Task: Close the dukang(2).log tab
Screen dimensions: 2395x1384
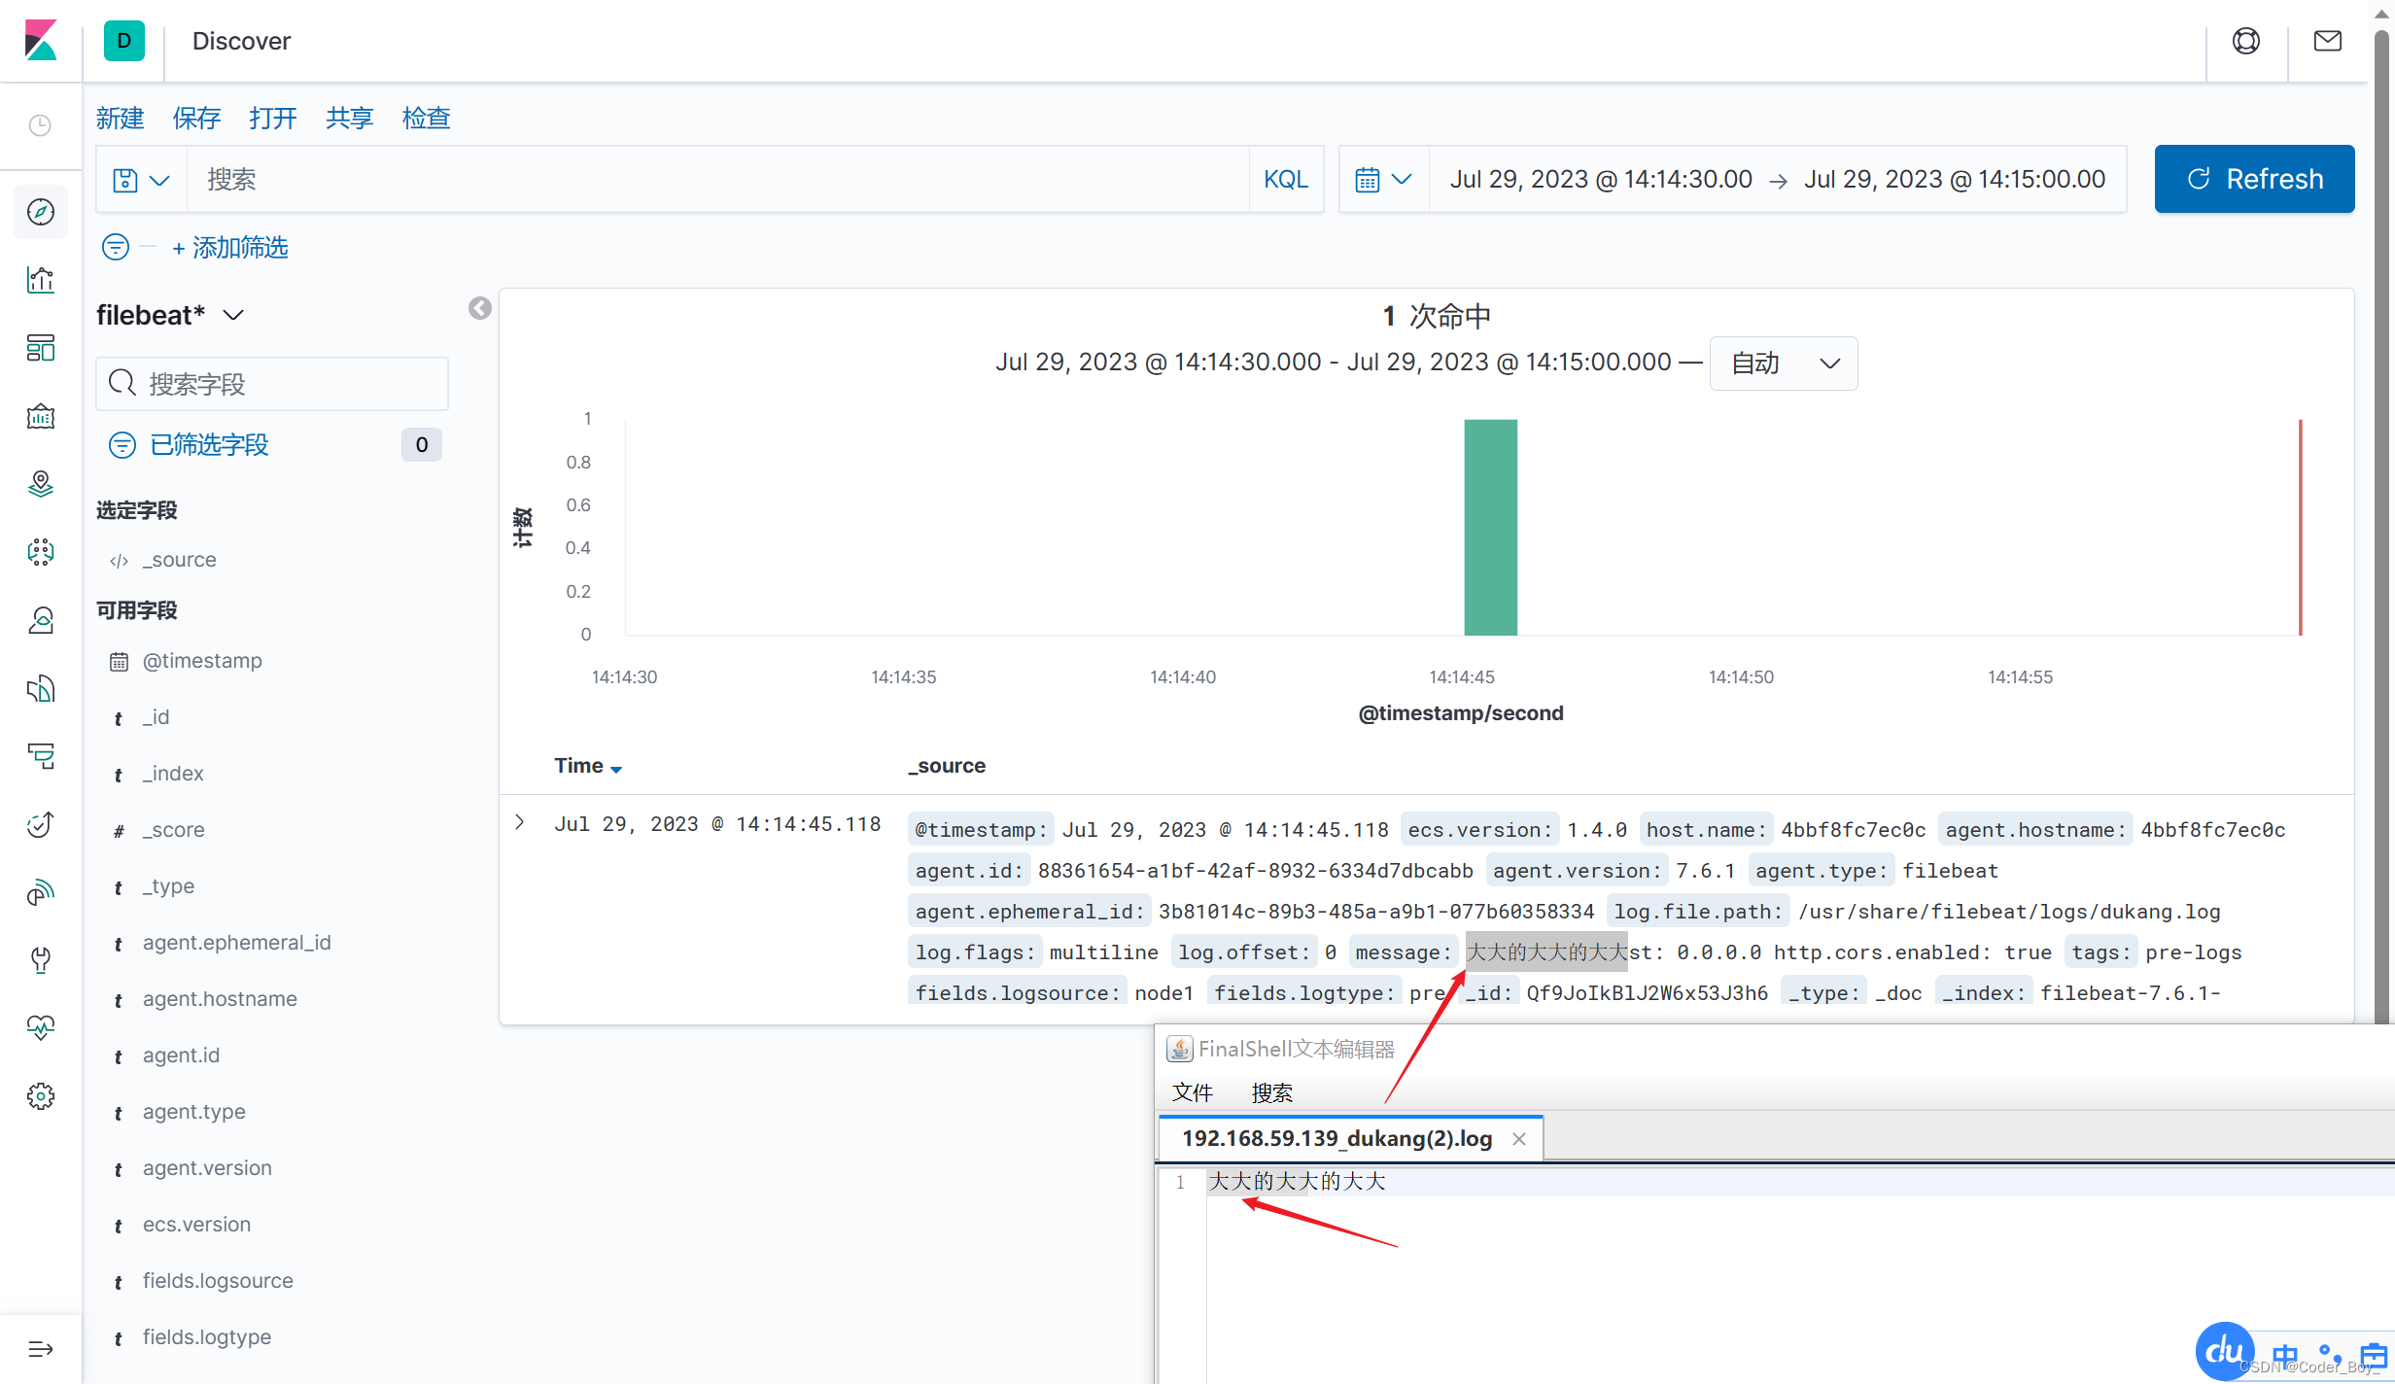Action: coord(1519,1139)
